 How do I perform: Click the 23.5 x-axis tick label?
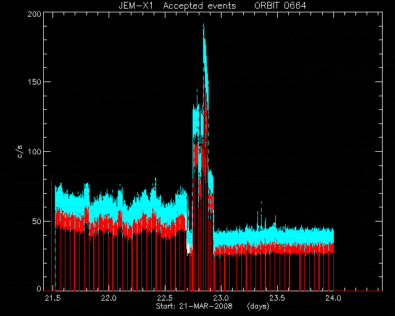277,298
